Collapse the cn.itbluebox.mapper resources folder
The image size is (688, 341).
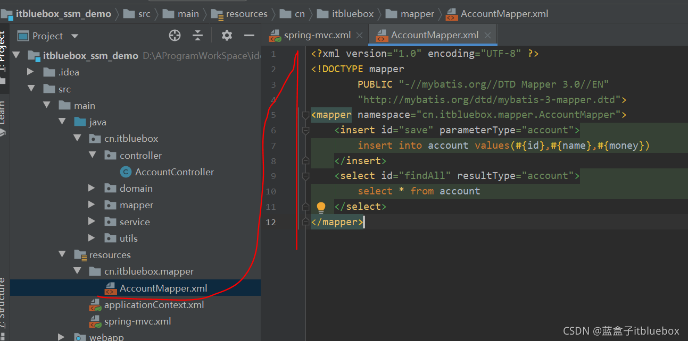[77, 271]
